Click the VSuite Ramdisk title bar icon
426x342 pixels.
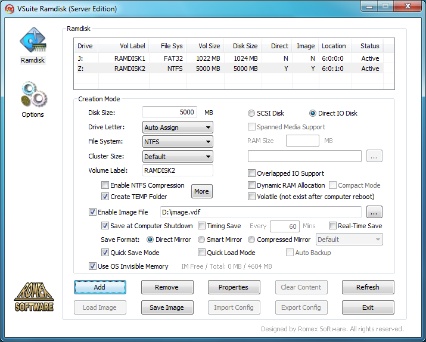coord(10,8)
